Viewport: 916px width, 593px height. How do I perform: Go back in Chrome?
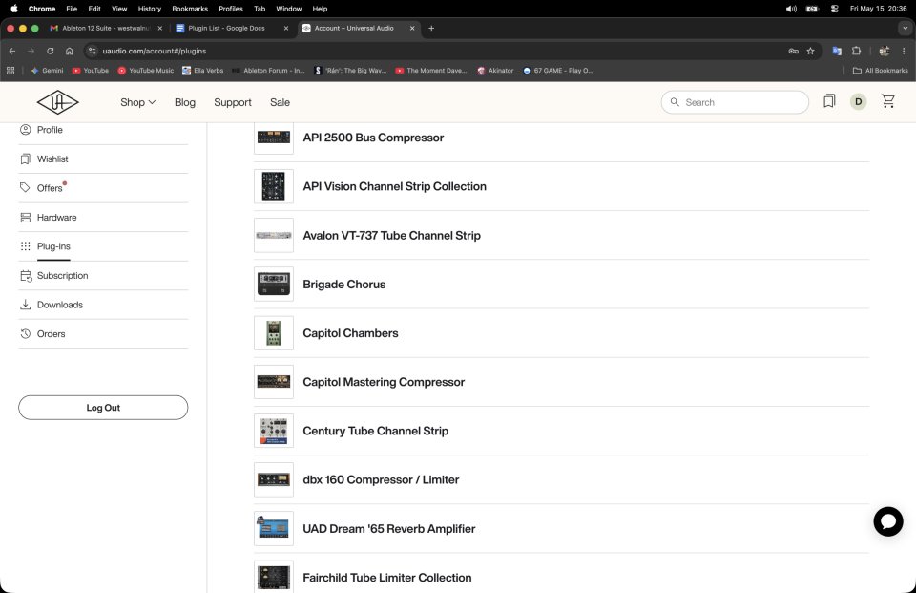[12, 51]
